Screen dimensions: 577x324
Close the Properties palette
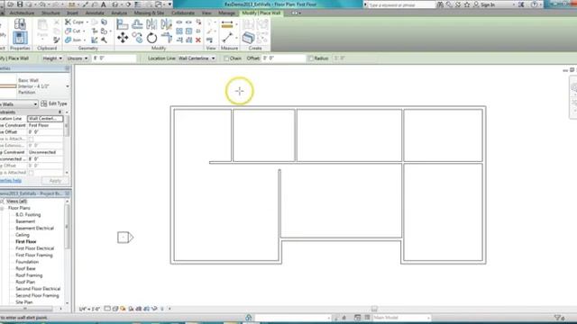coord(68,68)
